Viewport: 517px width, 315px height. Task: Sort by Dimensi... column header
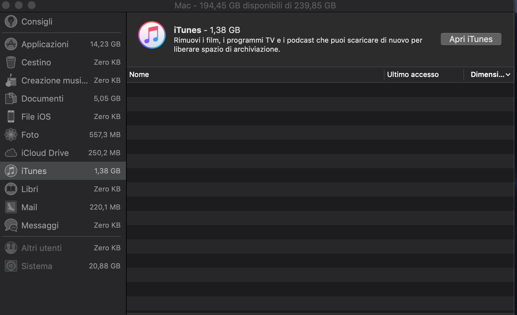(x=489, y=75)
